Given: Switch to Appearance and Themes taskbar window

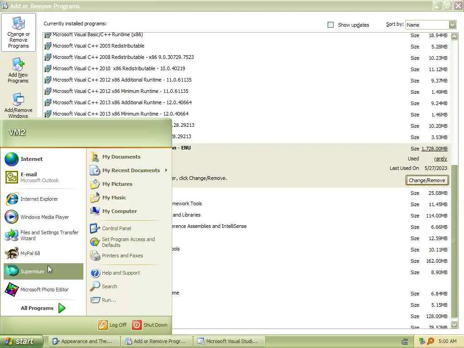Looking at the screenshot, I should click(x=84, y=341).
